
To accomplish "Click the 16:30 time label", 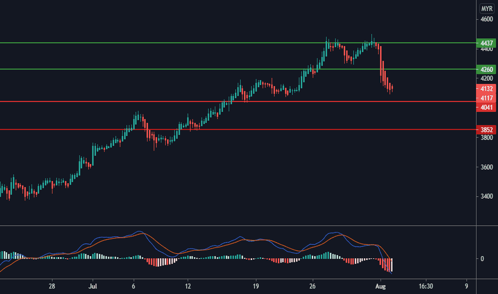I will coord(425,287).
